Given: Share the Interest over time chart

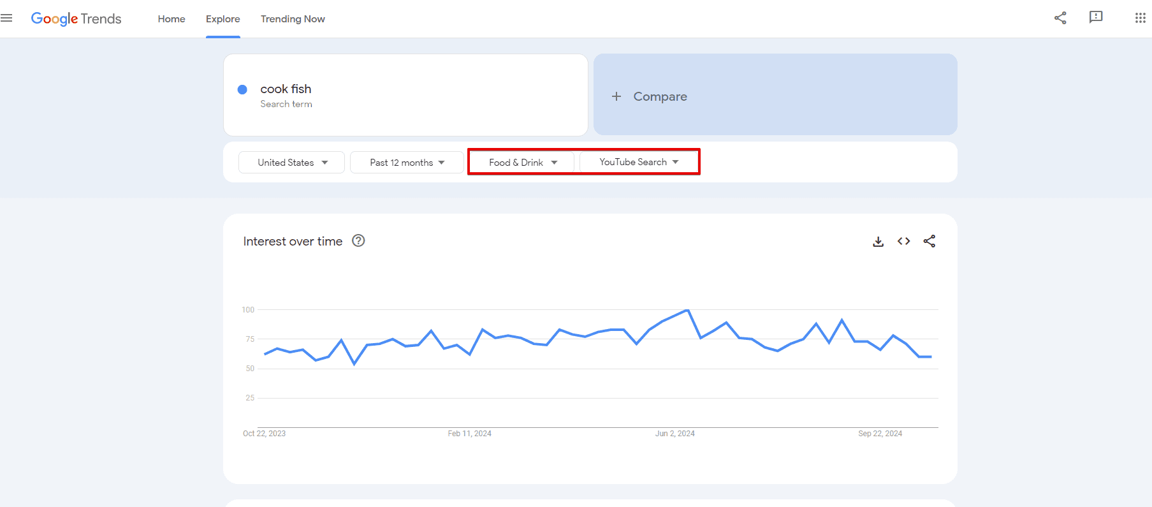Looking at the screenshot, I should click(x=930, y=241).
